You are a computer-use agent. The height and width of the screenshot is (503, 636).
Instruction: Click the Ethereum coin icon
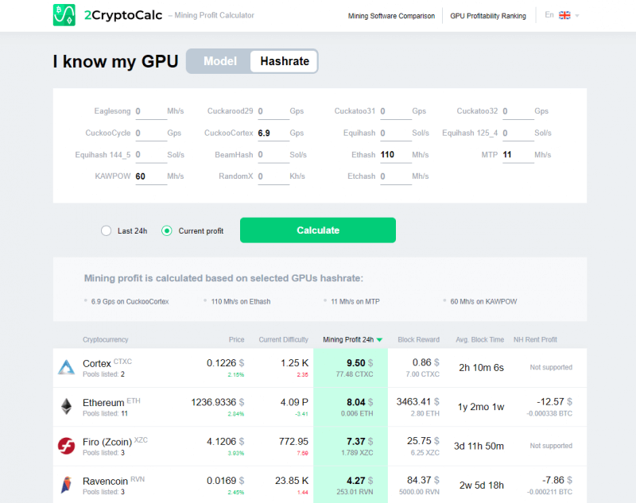(64, 406)
